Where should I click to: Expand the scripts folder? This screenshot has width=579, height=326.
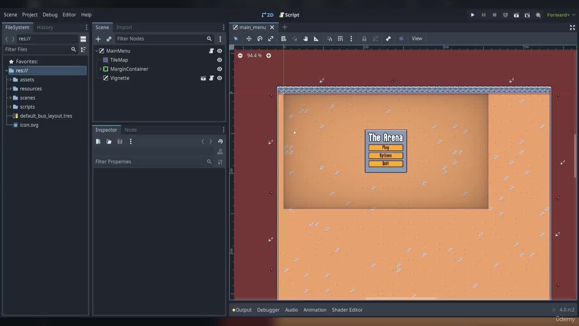pyautogui.click(x=10, y=107)
